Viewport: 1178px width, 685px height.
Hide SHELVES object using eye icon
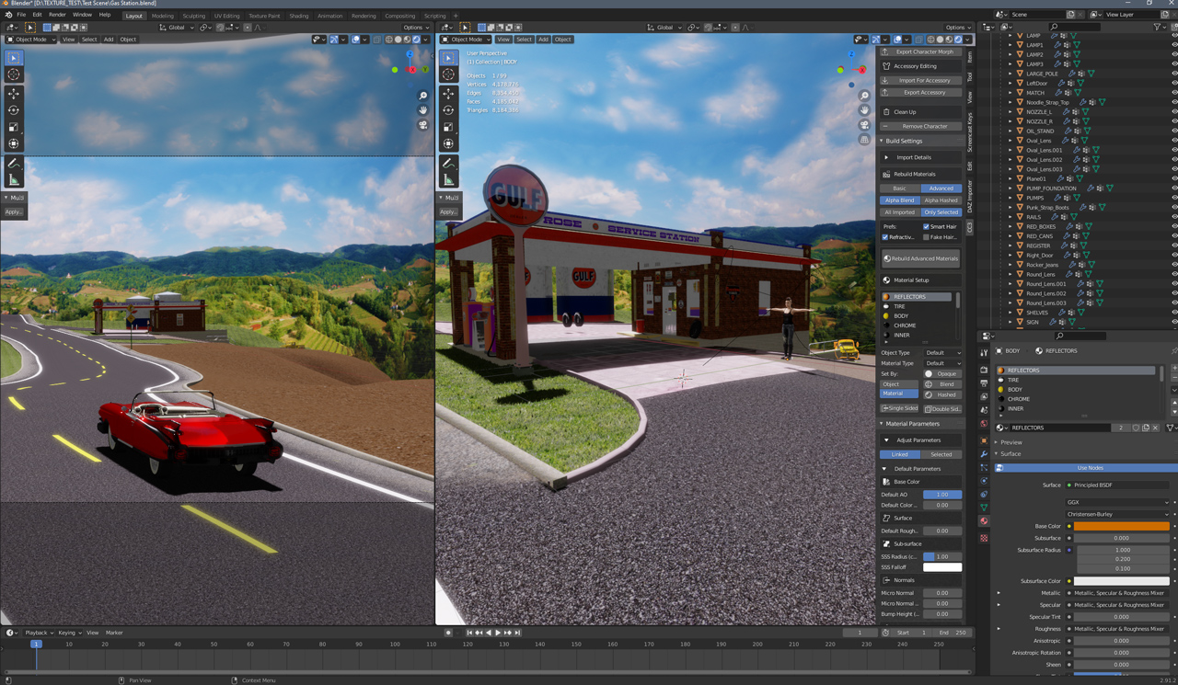coord(1173,313)
